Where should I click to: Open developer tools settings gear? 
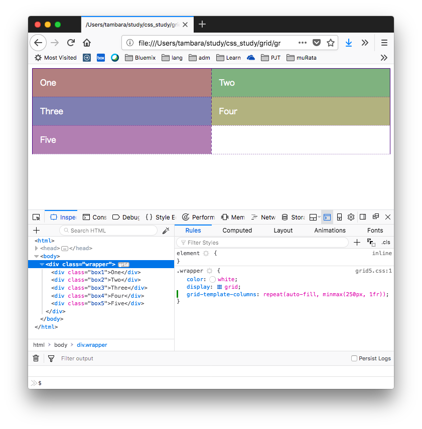[x=351, y=217]
